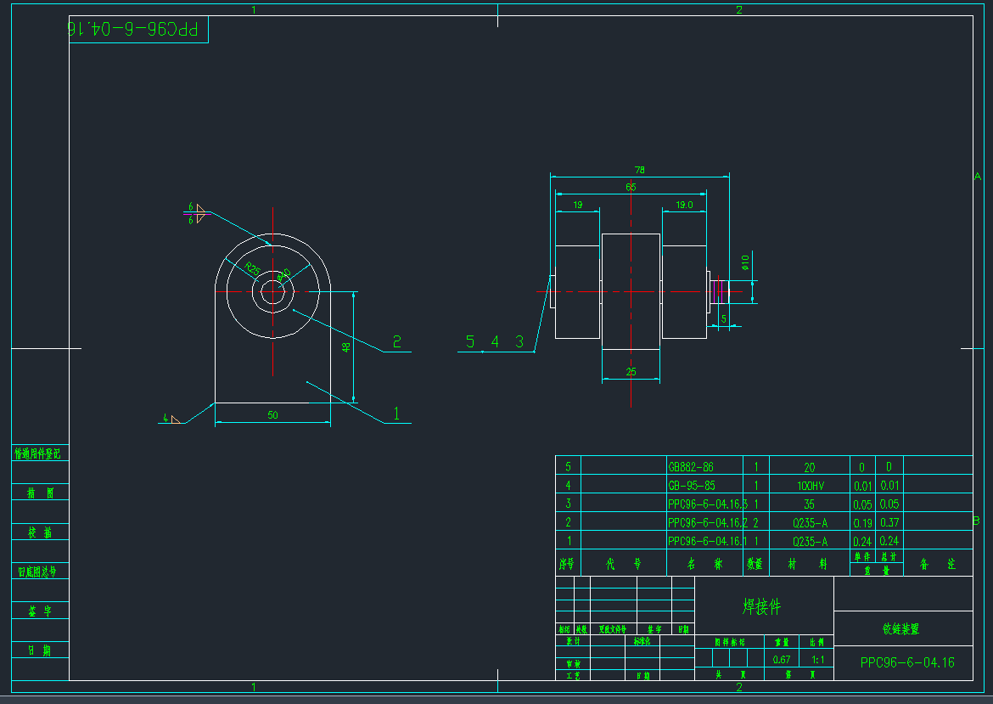
Task: Click the 借通用件登记 side label
Action: 37,453
